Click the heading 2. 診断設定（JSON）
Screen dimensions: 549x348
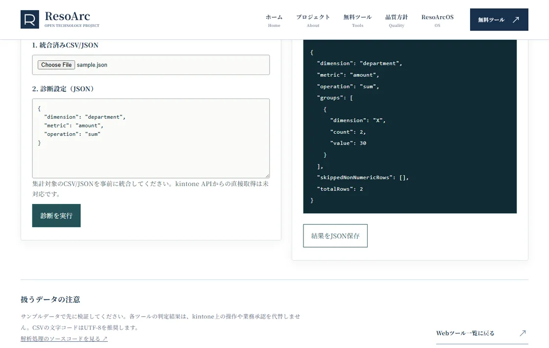click(x=63, y=89)
